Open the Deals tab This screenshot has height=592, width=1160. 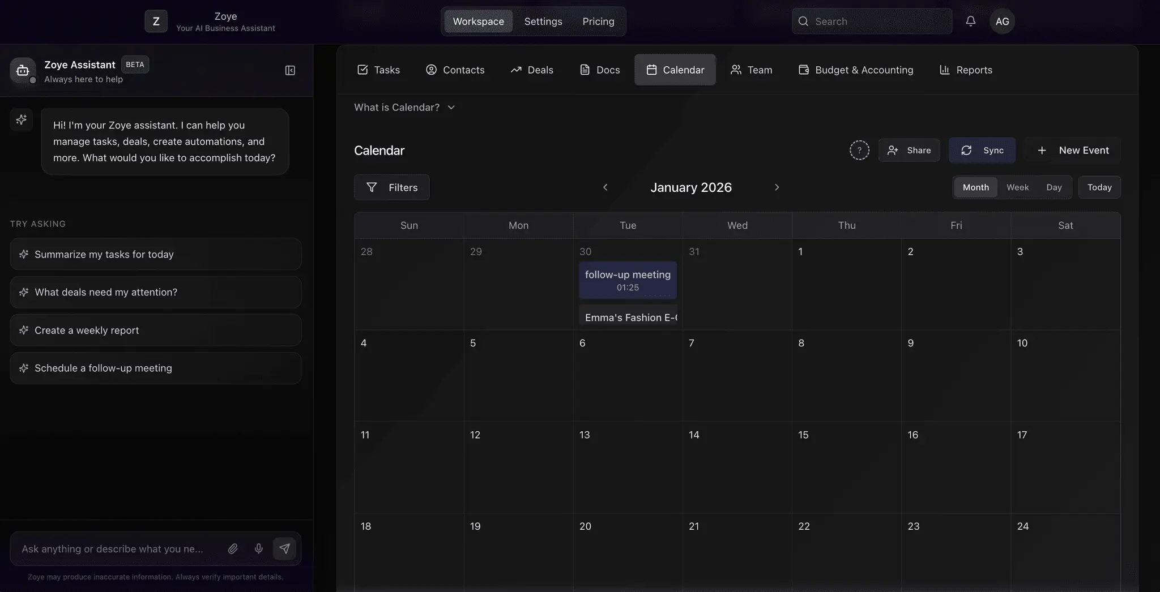531,70
